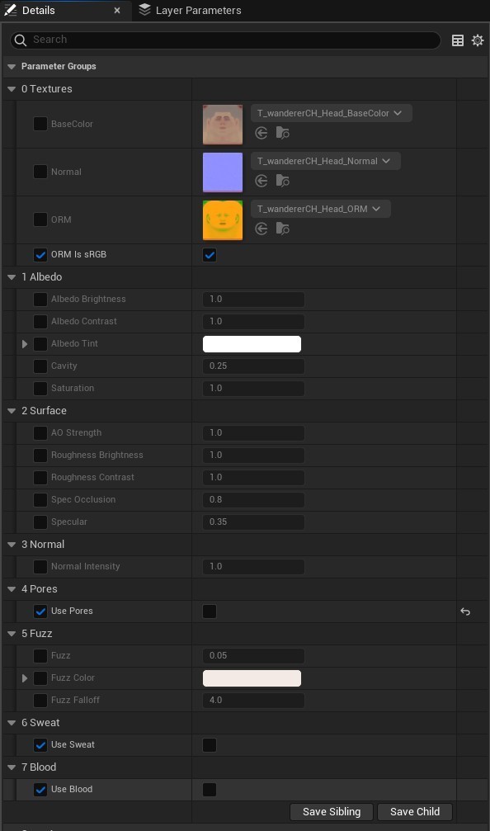Select the Roughness Contrast label
Image resolution: width=490 pixels, height=831 pixels.
[92, 478]
